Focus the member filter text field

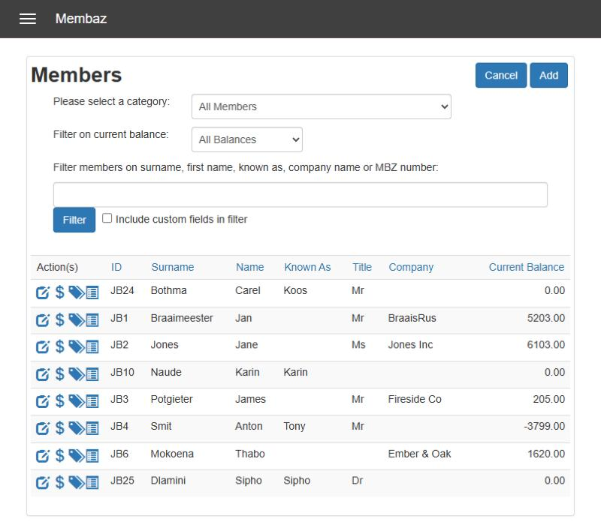click(x=300, y=194)
